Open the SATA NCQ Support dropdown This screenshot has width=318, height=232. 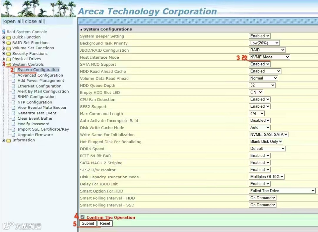pos(260,64)
